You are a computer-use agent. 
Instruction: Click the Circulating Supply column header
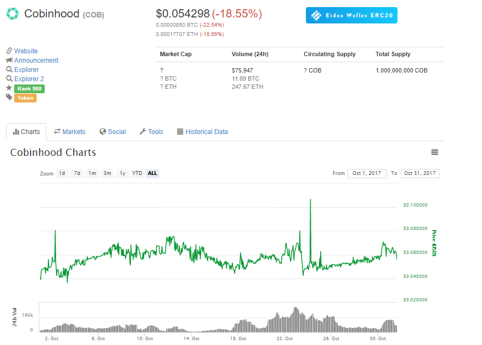pyautogui.click(x=329, y=54)
